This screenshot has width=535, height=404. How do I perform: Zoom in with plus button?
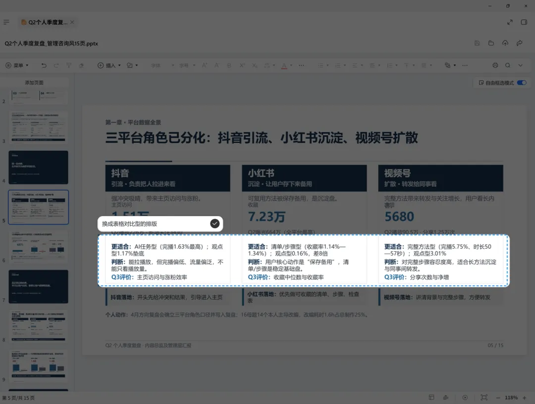coord(525,398)
